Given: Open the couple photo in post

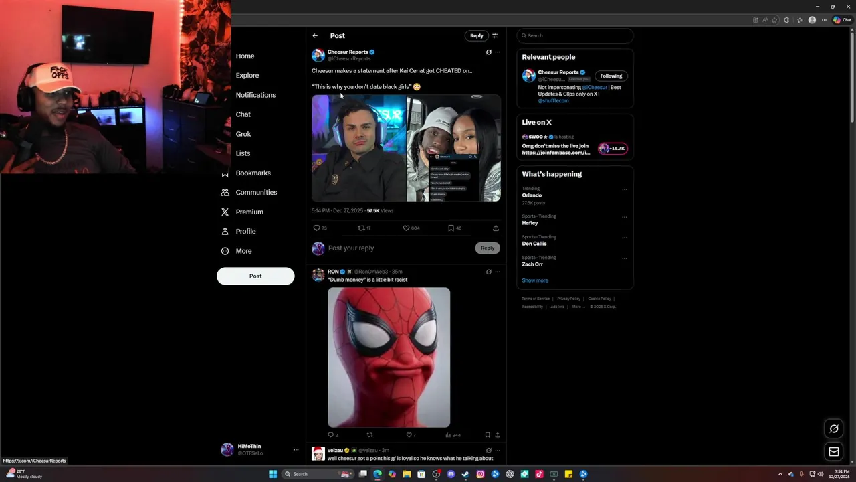Looking at the screenshot, I should click(453, 148).
